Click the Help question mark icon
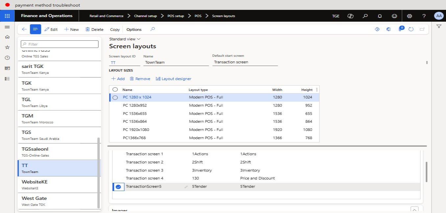446x213 pixels. (x=424, y=16)
